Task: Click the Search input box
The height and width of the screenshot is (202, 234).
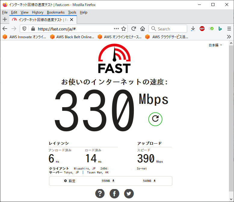Action: [168, 29]
